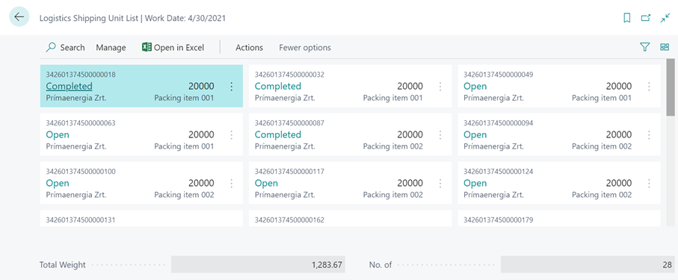This screenshot has width=678, height=280.
Task: Open more options for unit 342601374500000018
Action: [231, 87]
